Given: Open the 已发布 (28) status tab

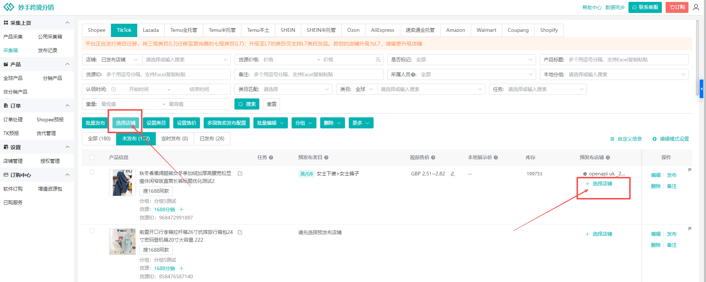Looking at the screenshot, I should pos(212,138).
